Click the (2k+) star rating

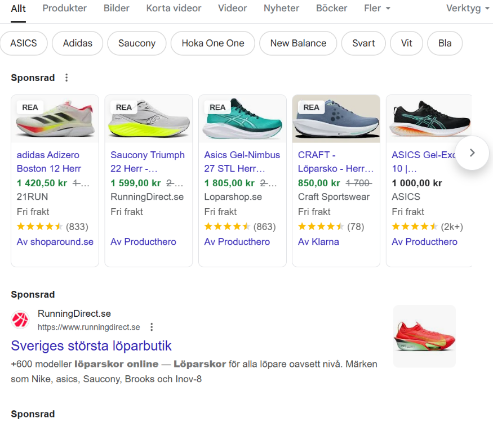point(427,227)
